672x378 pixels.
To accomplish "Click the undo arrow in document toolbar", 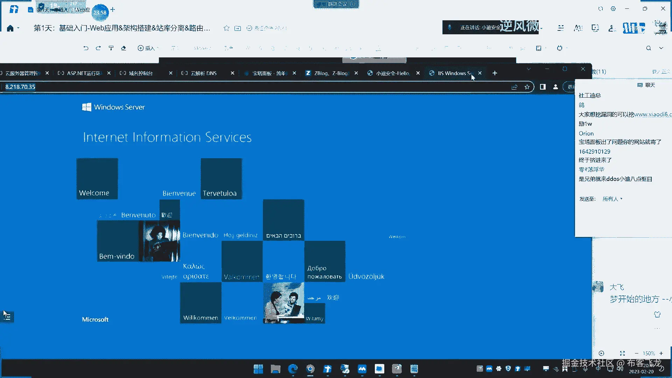I will pyautogui.click(x=86, y=48).
